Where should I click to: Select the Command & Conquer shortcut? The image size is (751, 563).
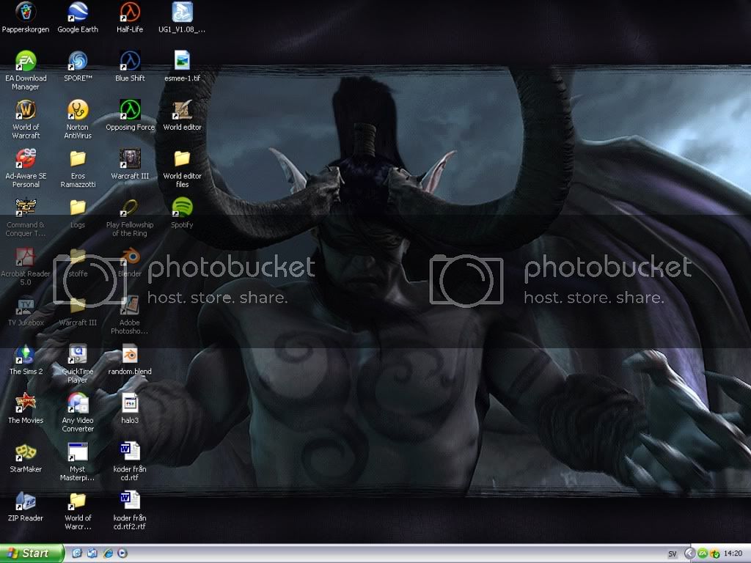point(26,217)
